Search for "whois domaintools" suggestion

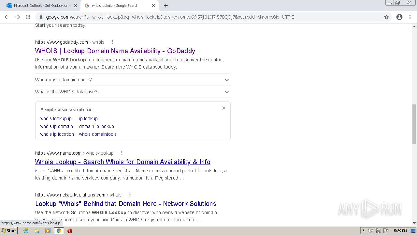point(98,134)
